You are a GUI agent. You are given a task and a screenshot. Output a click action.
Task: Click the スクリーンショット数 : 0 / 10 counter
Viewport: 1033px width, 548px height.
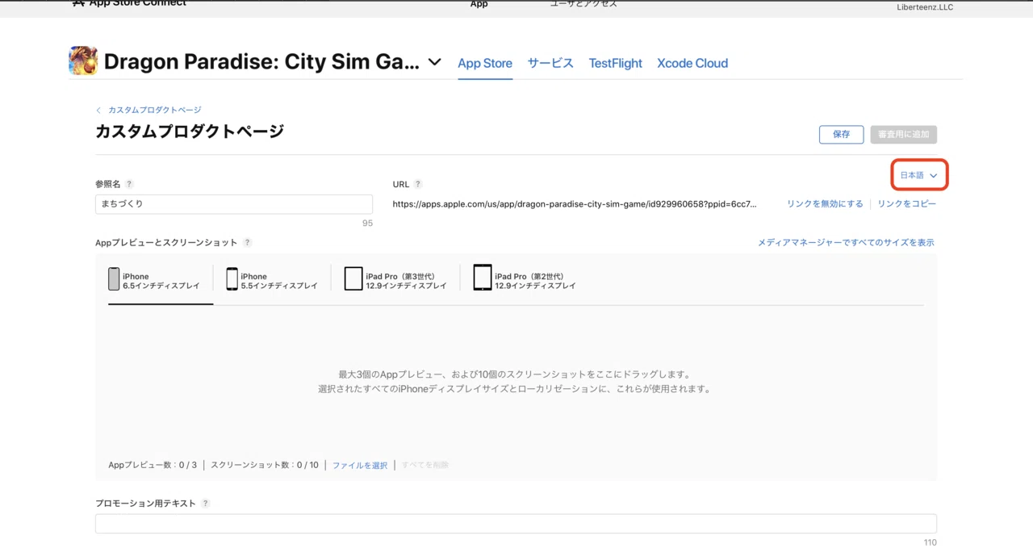coord(265,466)
